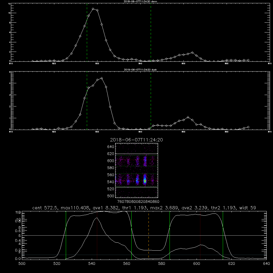Click the dusk plot title text

coord(140,70)
